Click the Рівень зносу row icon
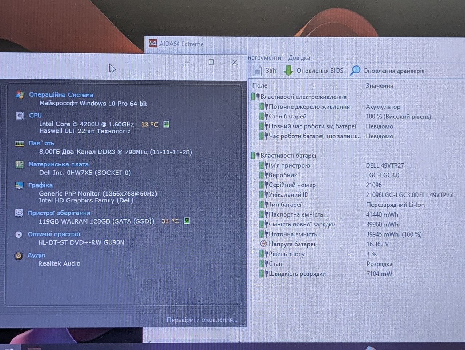This screenshot has height=350, width=465. [x=264, y=254]
